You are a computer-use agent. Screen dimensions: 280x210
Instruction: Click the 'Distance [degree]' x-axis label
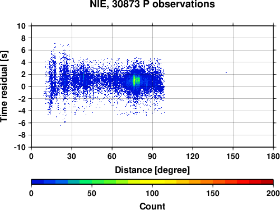click(152, 170)
